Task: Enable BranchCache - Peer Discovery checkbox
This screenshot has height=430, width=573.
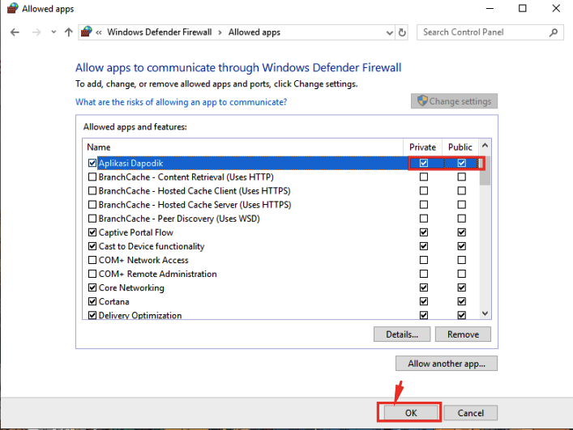Action: (92, 219)
